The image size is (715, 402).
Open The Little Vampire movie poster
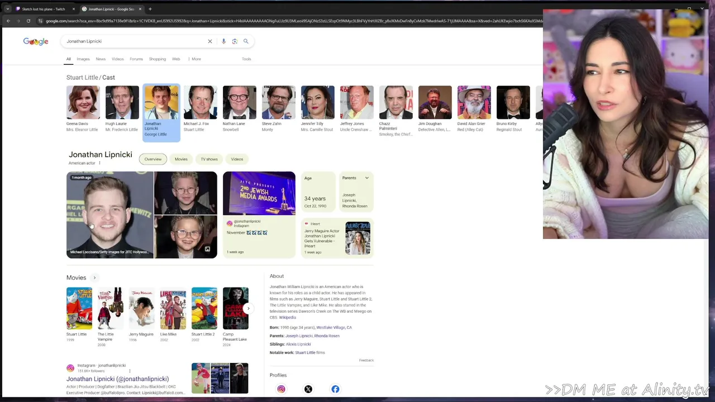click(x=111, y=308)
